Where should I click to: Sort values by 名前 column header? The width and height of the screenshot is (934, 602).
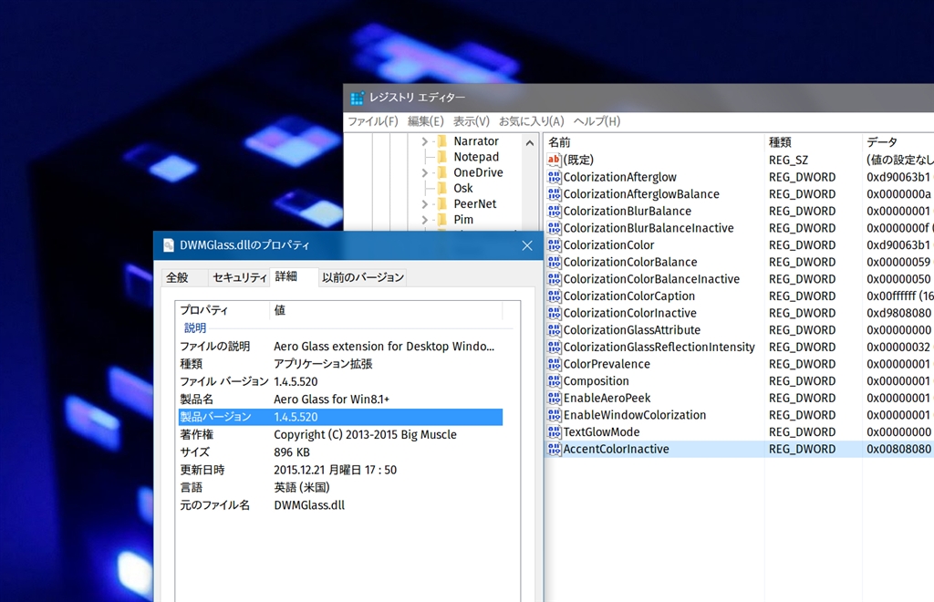653,142
